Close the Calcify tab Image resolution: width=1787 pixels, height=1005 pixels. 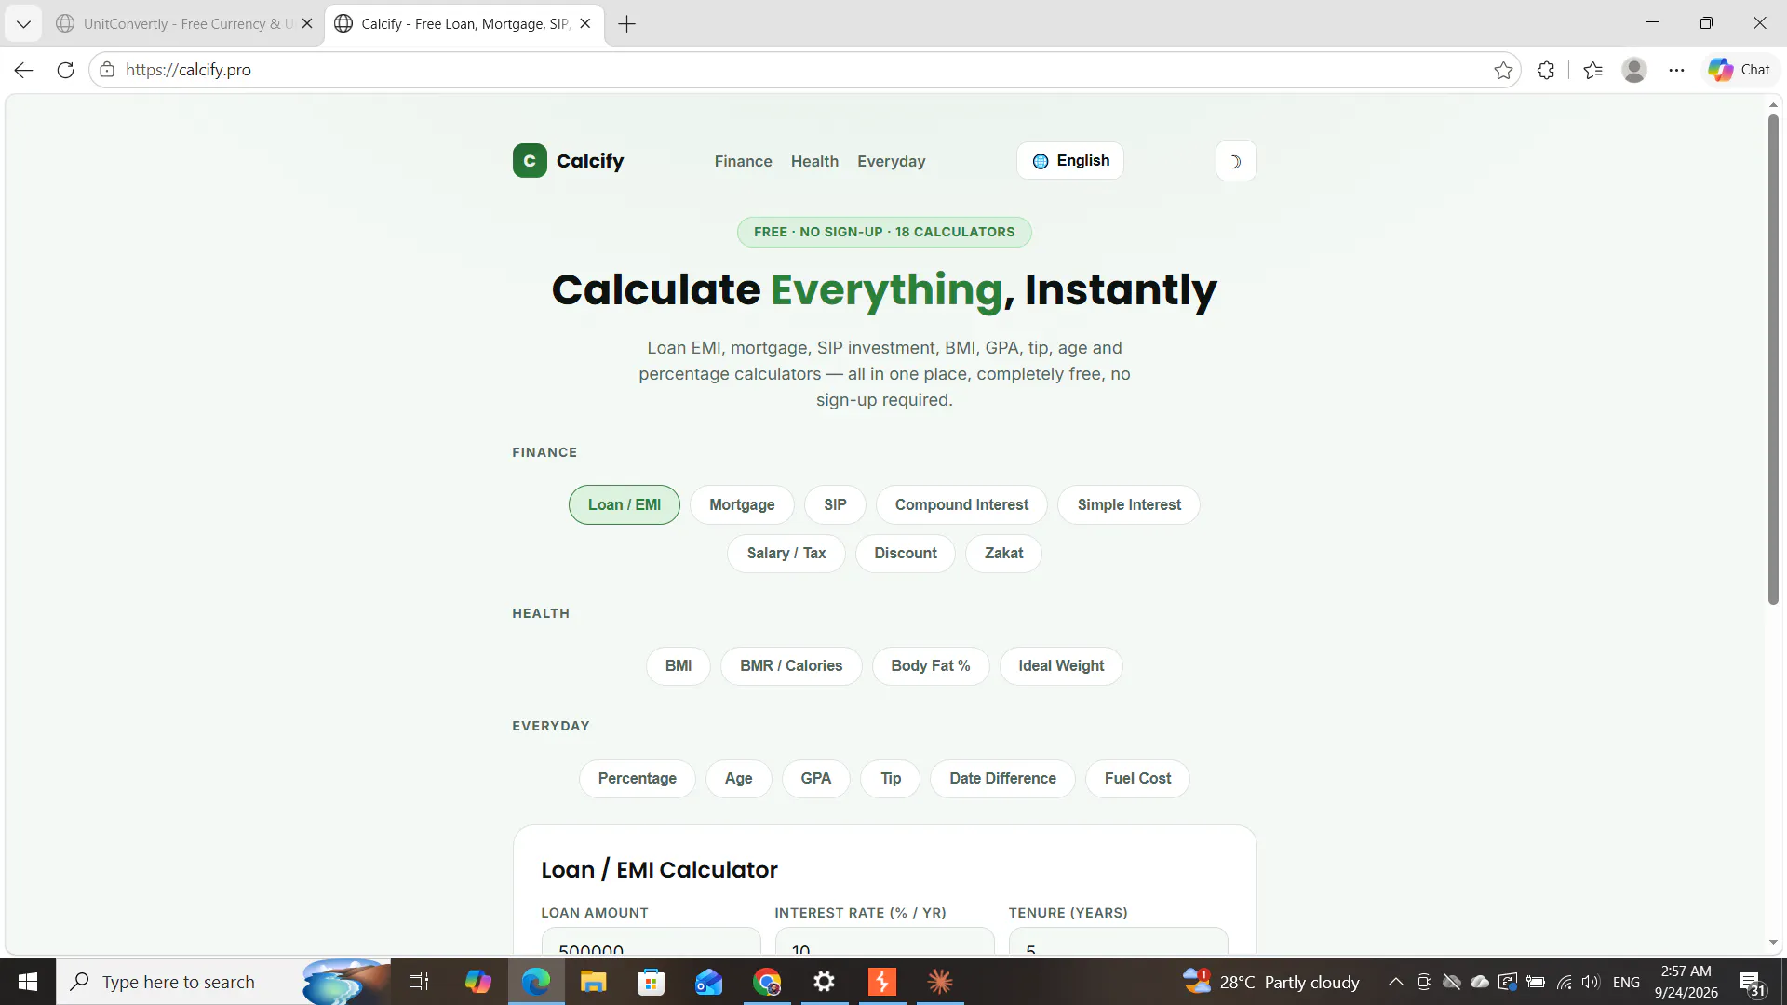585,24
